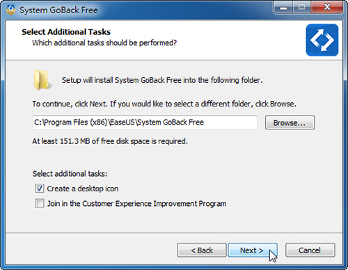Viewport: 348px width, 270px height.
Task: Click the 'To continue, click Next' instruction text
Action: [164, 104]
